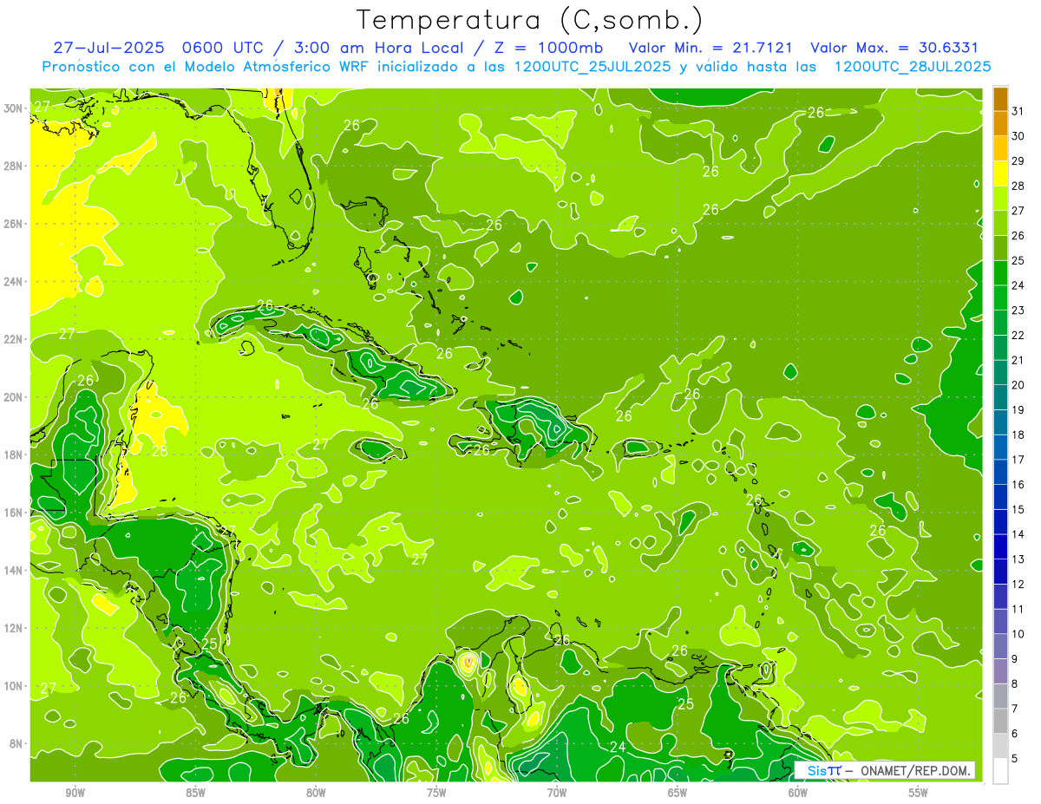Click legend scale value '30'

[1019, 136]
